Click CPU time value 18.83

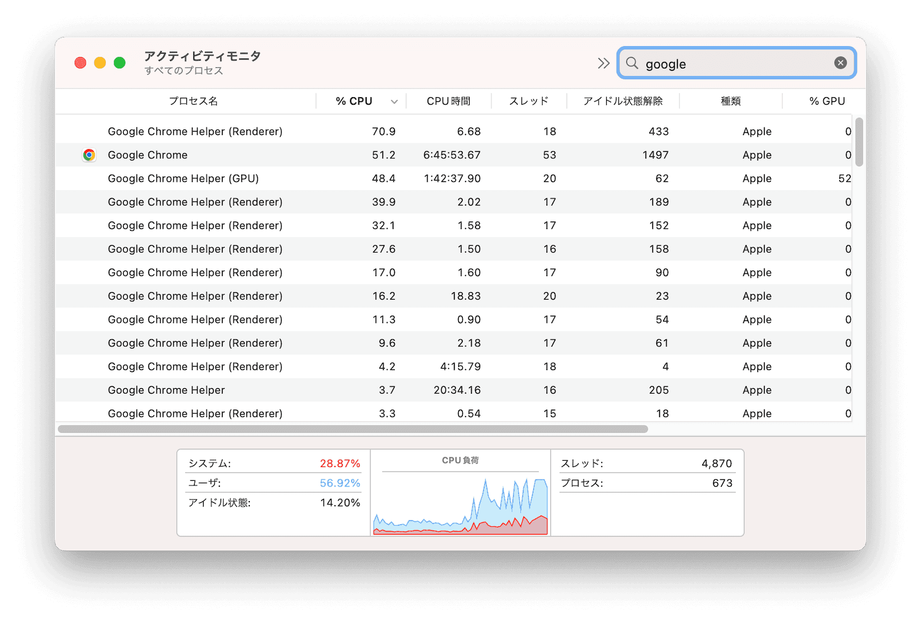point(466,296)
